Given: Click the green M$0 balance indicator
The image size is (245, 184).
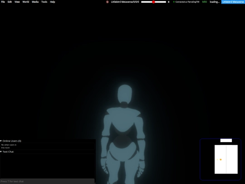Looking at the screenshot, I should [x=205, y=2].
